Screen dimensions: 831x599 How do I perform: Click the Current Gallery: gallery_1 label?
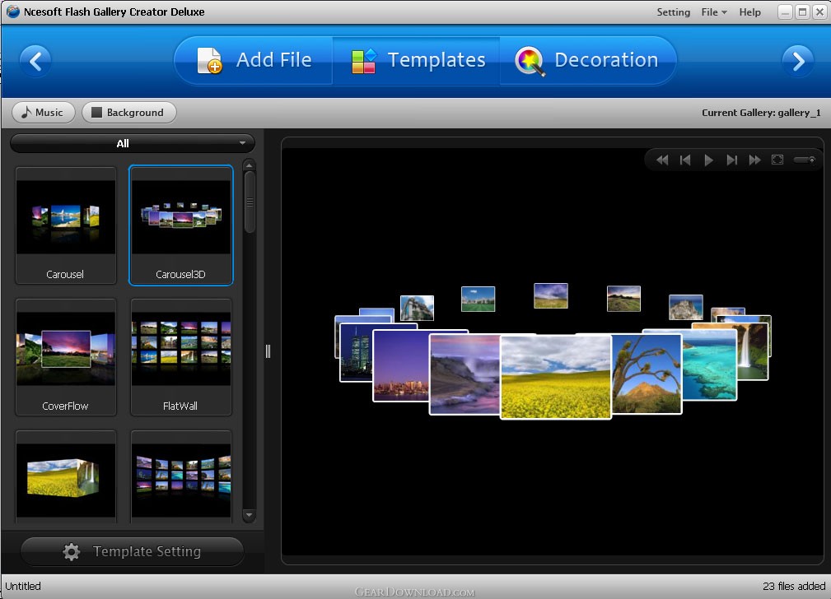pos(761,112)
